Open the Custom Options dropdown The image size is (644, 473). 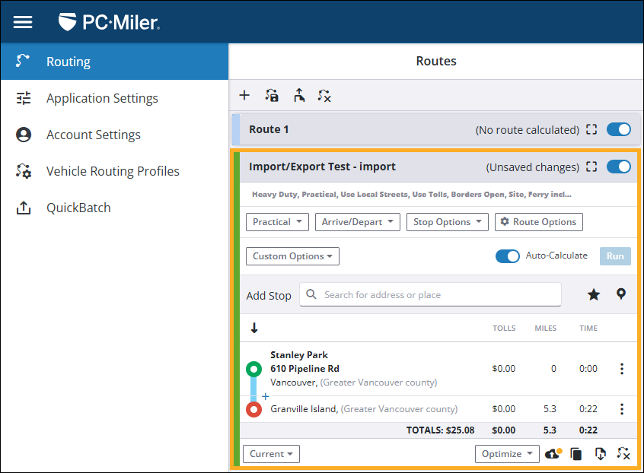(292, 256)
